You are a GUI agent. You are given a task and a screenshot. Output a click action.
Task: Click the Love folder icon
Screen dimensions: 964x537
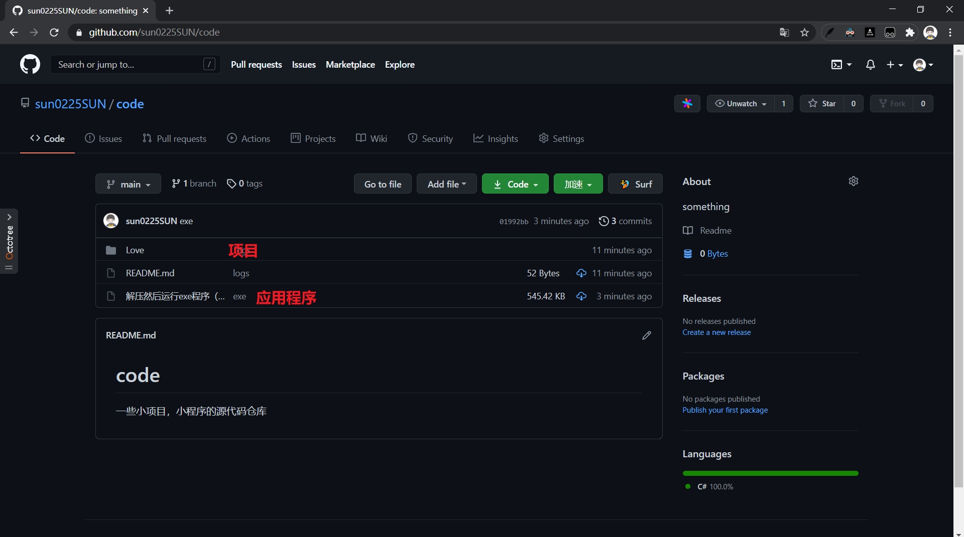tap(111, 250)
